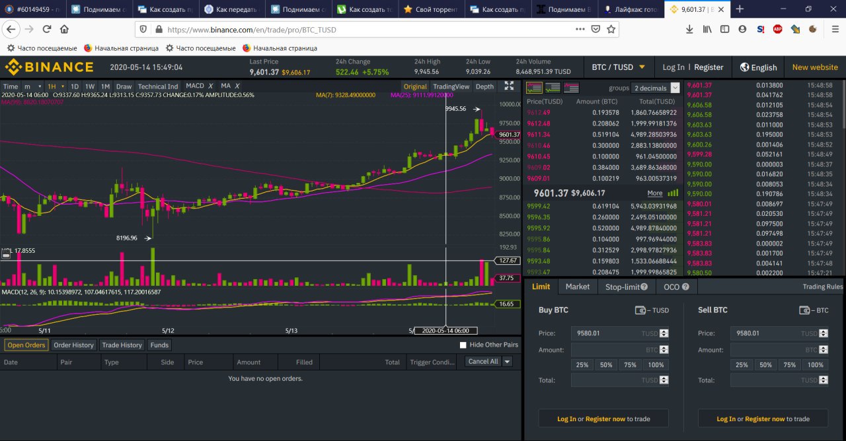Open the BTC / TUSD pair dropdown

[619, 67]
